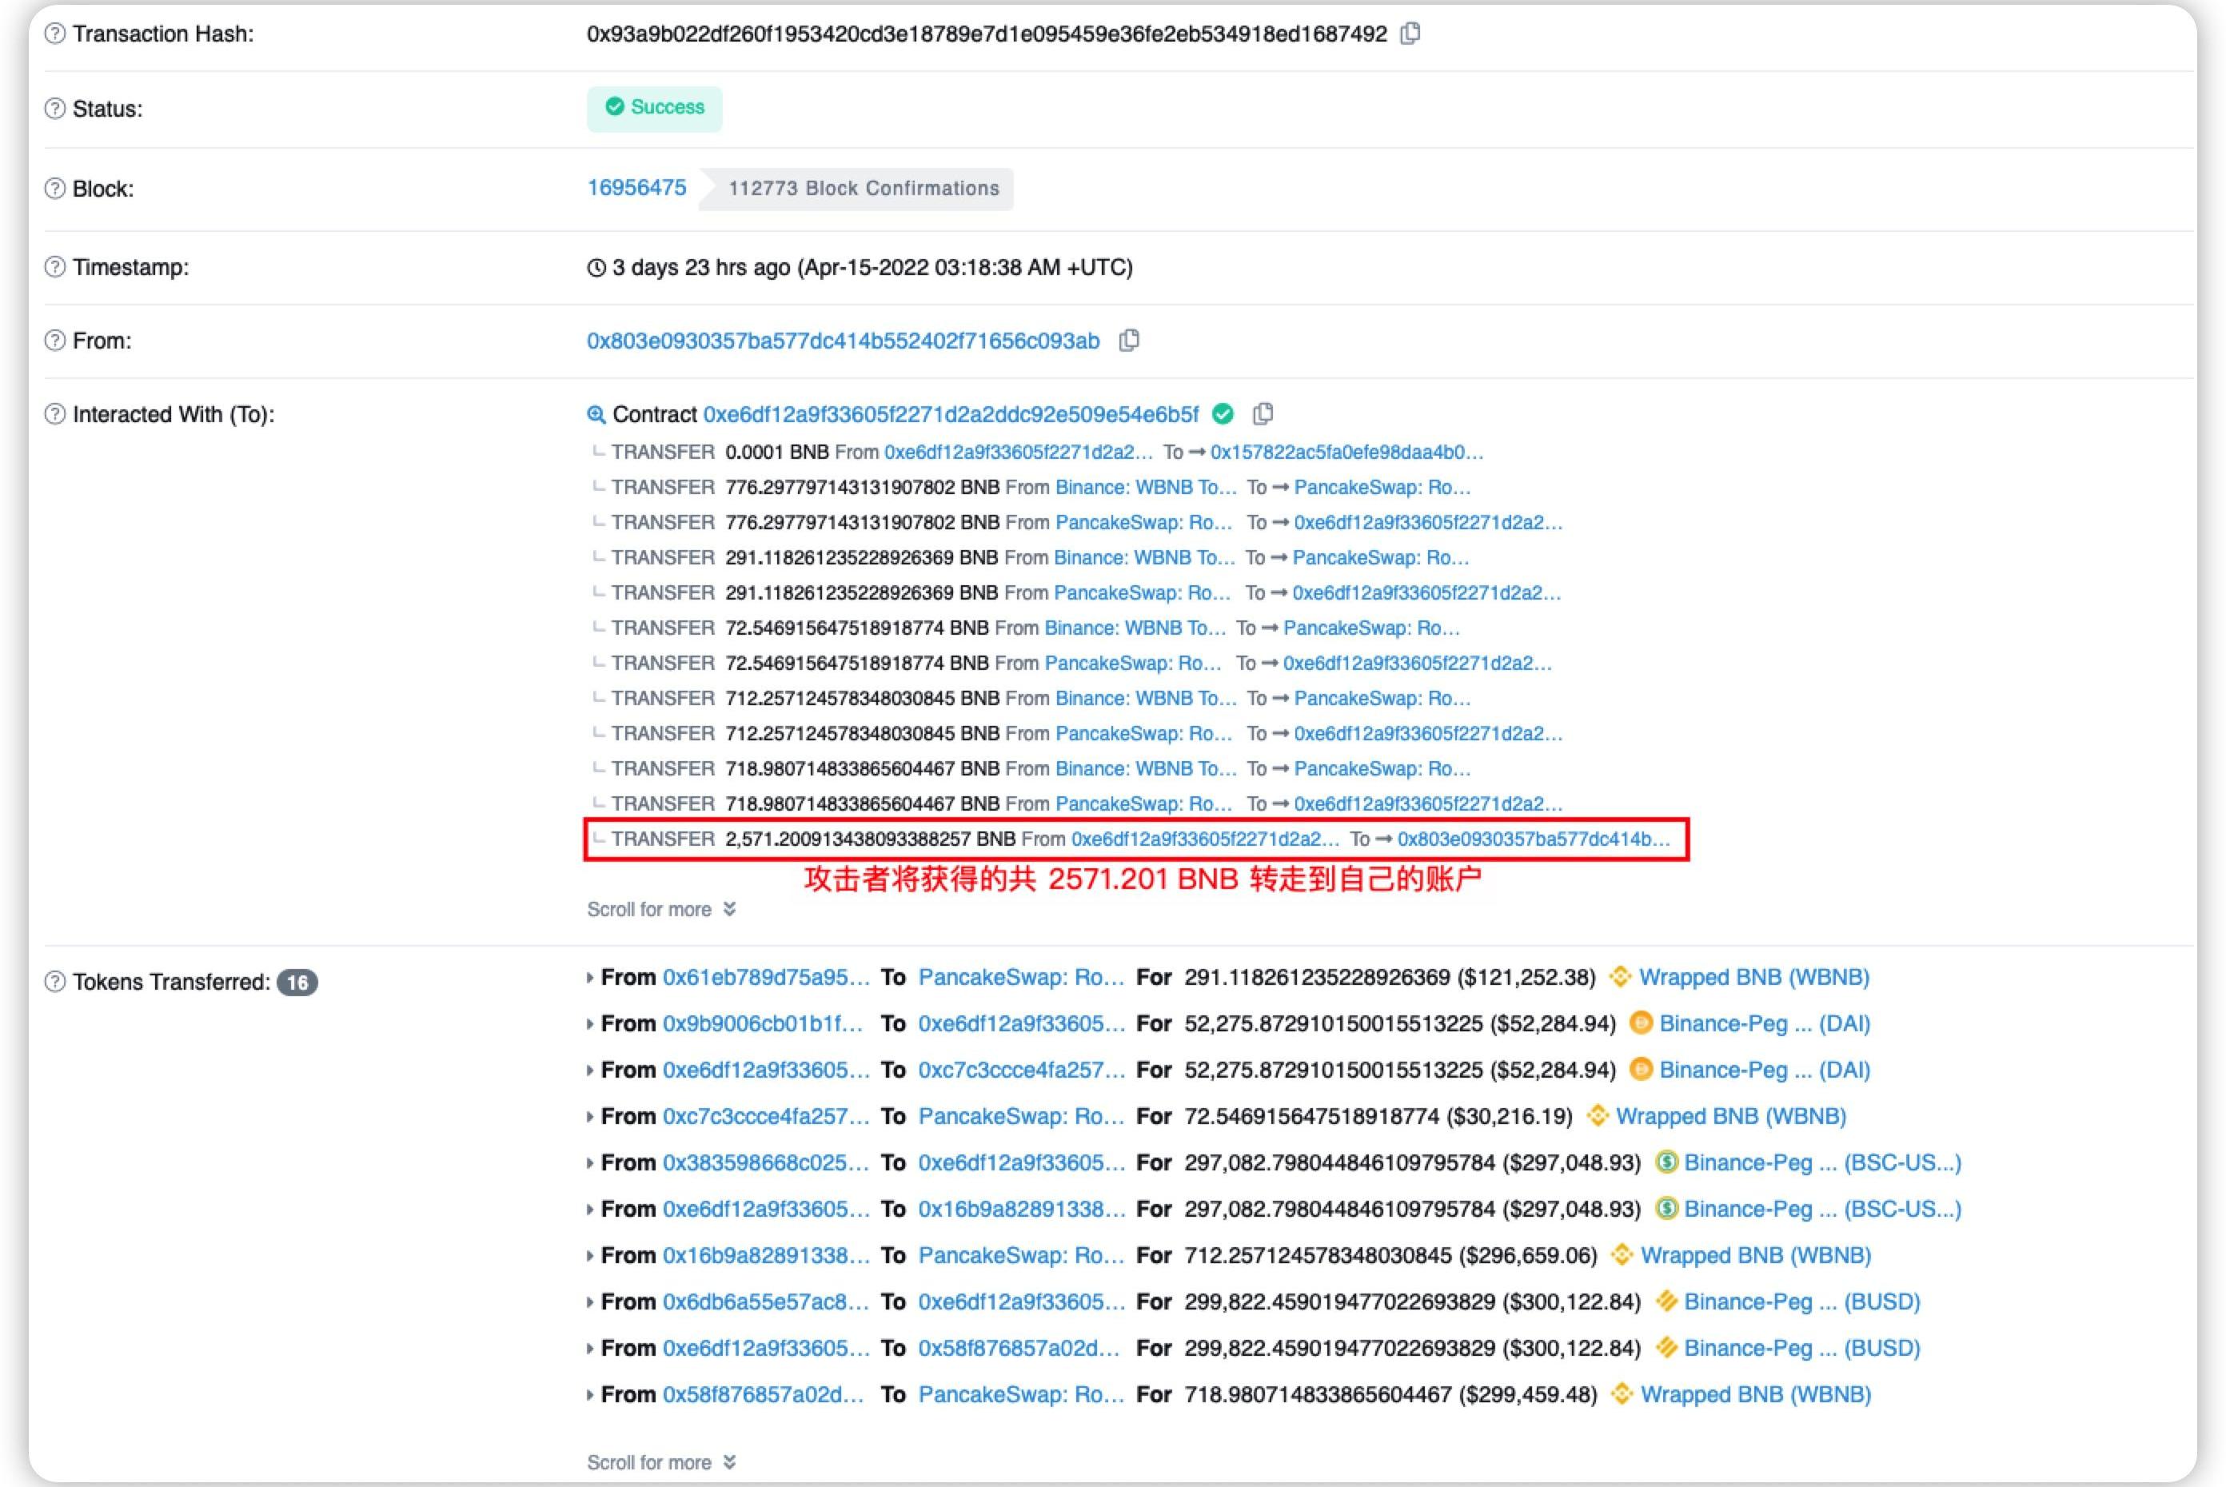Open 0x58f876857a02d recipient in second BUSD row
Viewport: 2226px width, 1487px height.
(x=1019, y=1348)
